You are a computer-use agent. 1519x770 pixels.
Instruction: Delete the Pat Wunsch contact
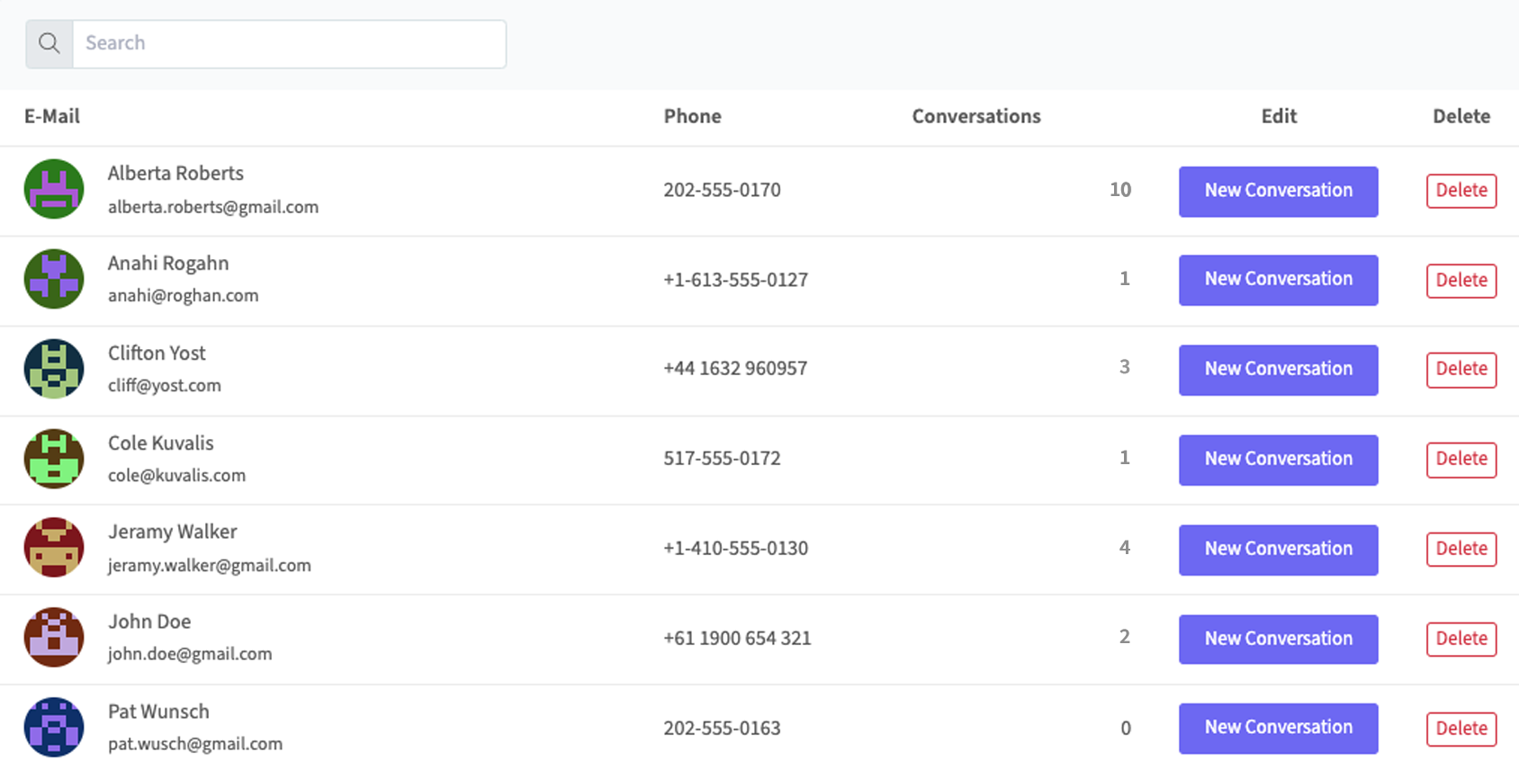click(1461, 729)
